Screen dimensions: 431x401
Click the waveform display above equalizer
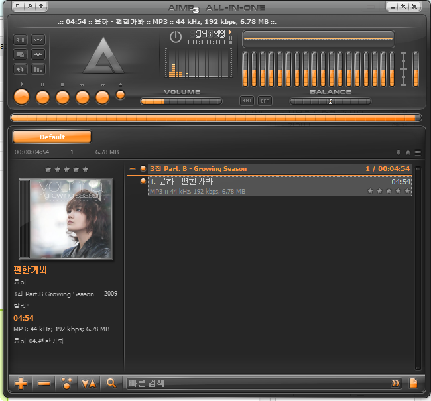coord(318,39)
